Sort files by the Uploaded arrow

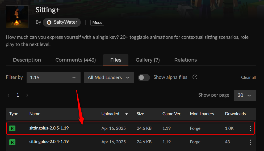(x=127, y=114)
